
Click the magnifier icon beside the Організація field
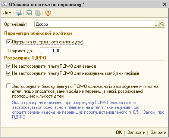click(x=162, y=24)
